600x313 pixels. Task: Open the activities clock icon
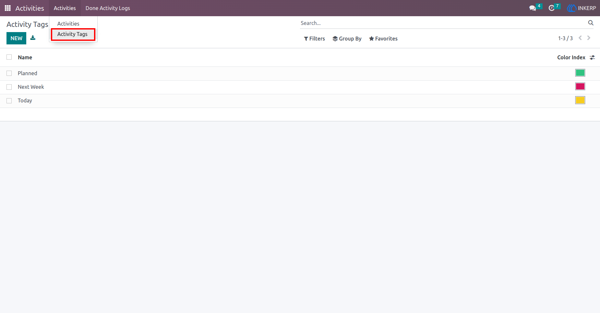[551, 8]
